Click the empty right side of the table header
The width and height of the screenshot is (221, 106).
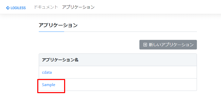pyautogui.click(x=152, y=60)
